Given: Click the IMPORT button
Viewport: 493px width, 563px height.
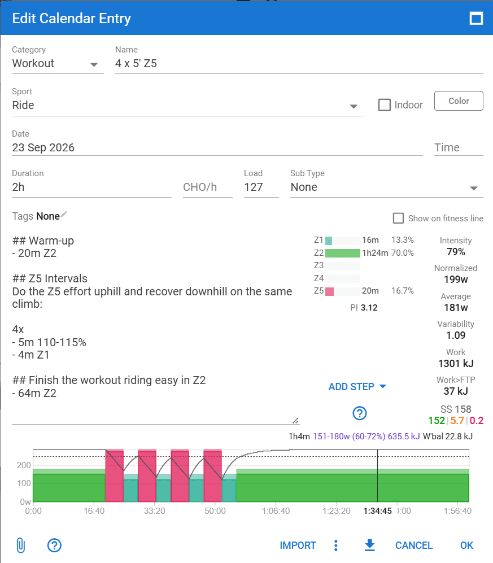Looking at the screenshot, I should (298, 545).
